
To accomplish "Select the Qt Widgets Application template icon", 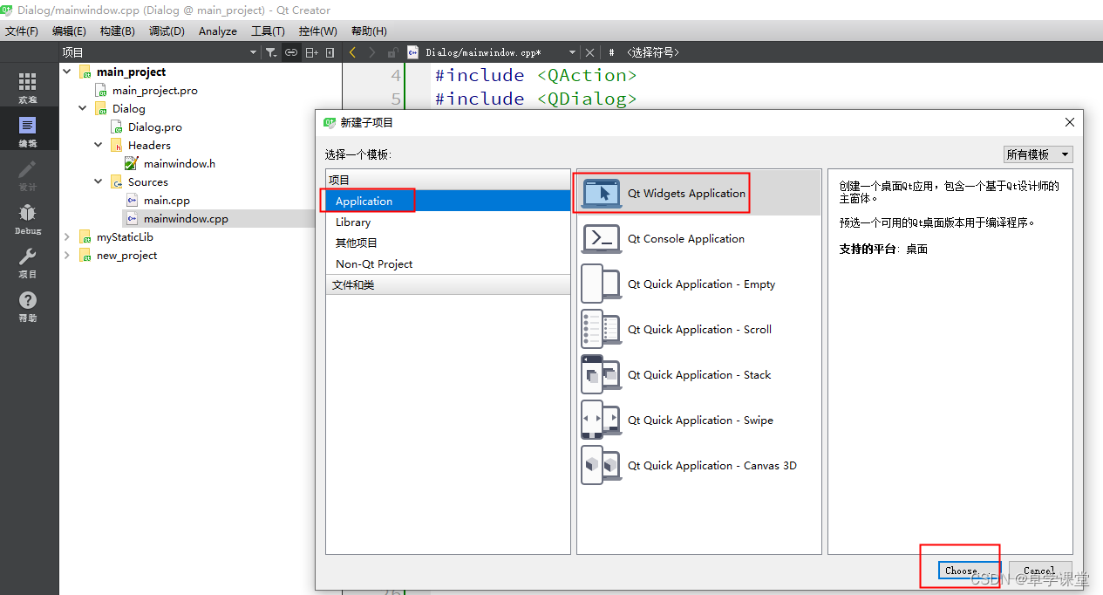I will pos(602,194).
